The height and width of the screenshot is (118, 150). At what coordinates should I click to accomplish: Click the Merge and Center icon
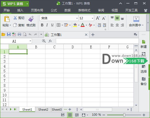pos(136,19)
